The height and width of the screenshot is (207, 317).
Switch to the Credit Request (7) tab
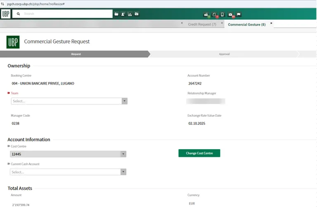tap(202, 25)
